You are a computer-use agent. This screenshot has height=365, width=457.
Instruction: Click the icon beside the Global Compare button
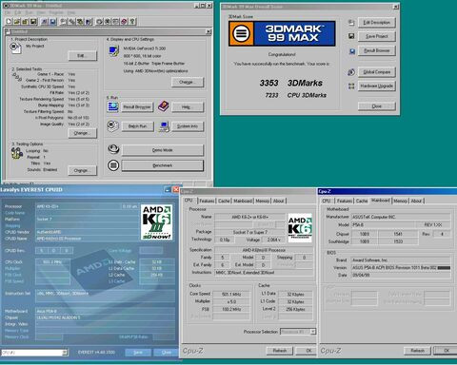click(x=351, y=72)
